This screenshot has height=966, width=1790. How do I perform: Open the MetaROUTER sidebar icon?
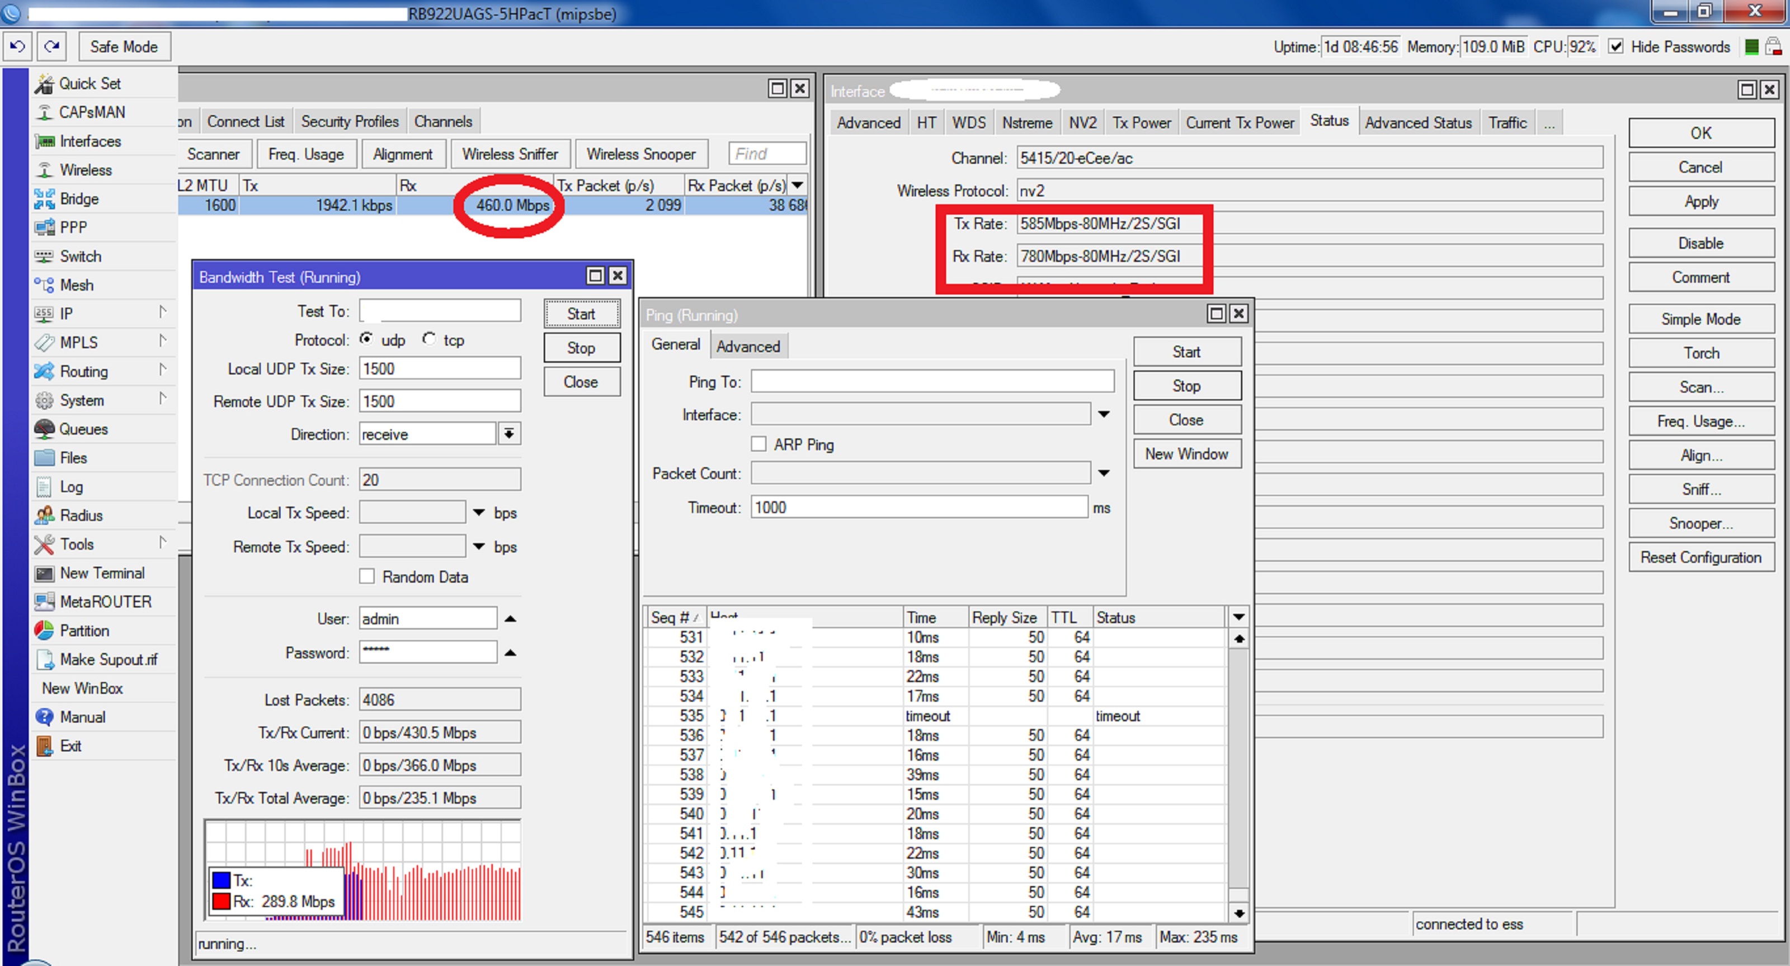[45, 602]
